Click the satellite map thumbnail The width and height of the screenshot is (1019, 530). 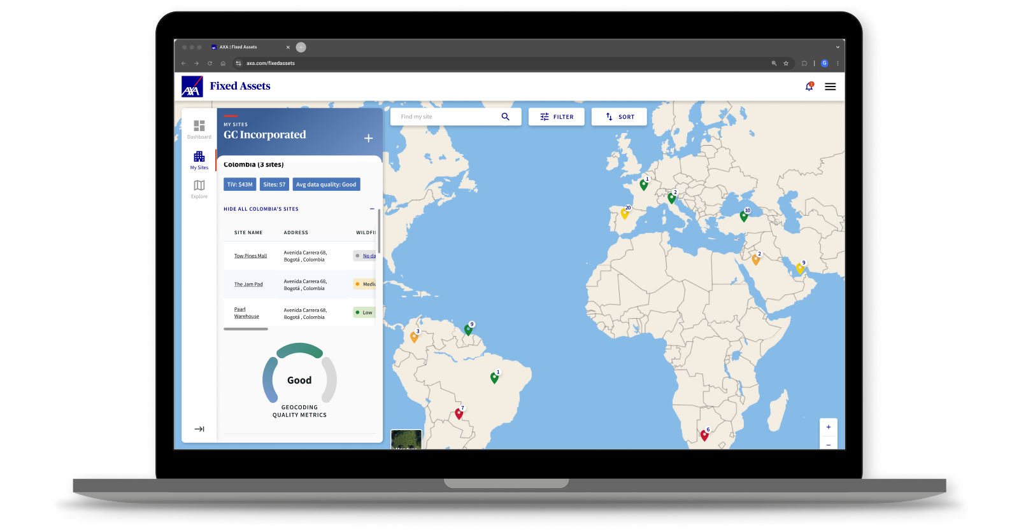point(406,439)
